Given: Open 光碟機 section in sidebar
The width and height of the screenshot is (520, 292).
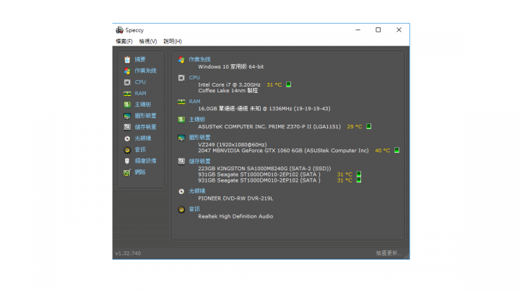Looking at the screenshot, I should [142, 138].
